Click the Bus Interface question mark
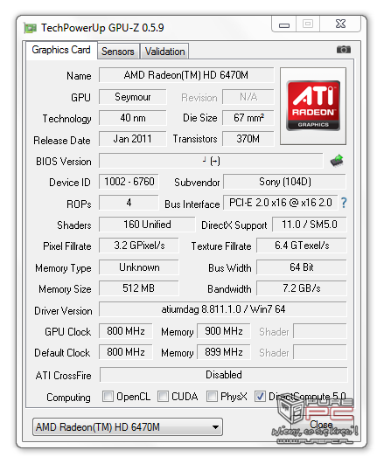This screenshot has height=457, width=384. tap(344, 203)
